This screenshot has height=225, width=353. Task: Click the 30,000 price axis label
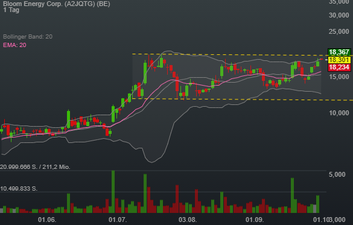tap(339, 15)
